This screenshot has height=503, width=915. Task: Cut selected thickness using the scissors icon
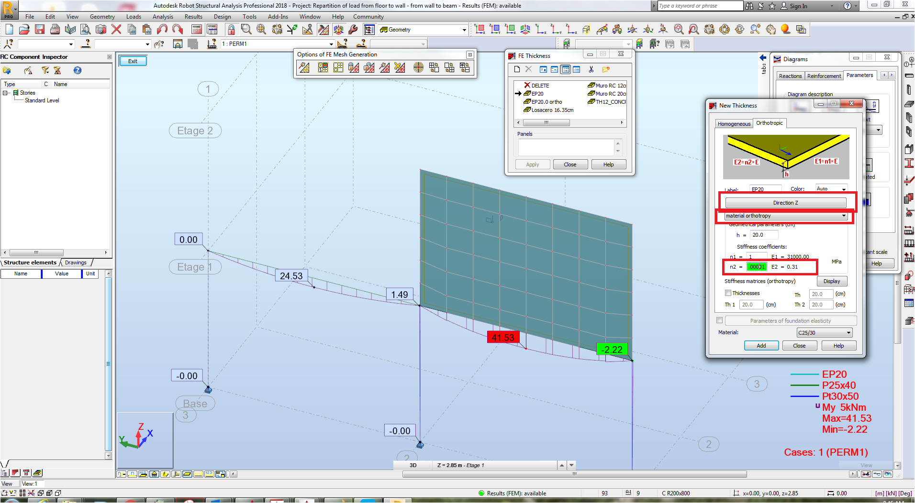(x=591, y=69)
